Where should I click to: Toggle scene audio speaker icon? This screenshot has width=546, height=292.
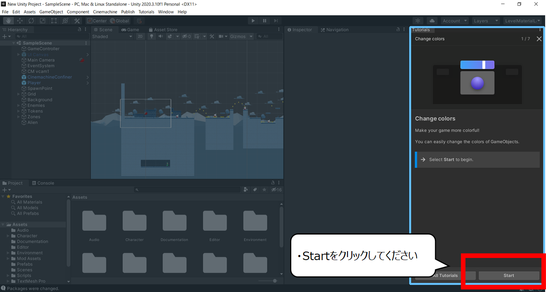(161, 37)
